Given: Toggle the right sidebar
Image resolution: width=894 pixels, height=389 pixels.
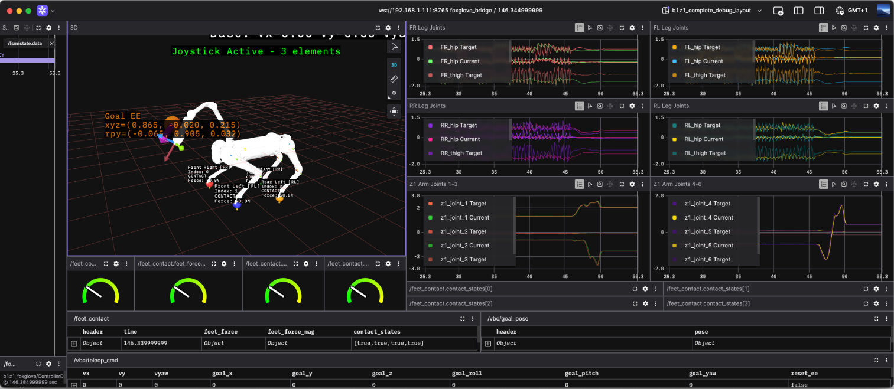Looking at the screenshot, I should pos(819,11).
